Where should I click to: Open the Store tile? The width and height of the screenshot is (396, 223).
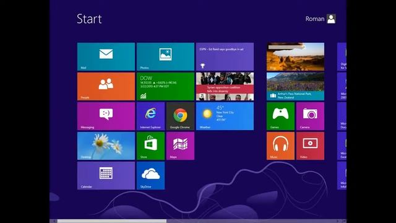tap(150, 146)
